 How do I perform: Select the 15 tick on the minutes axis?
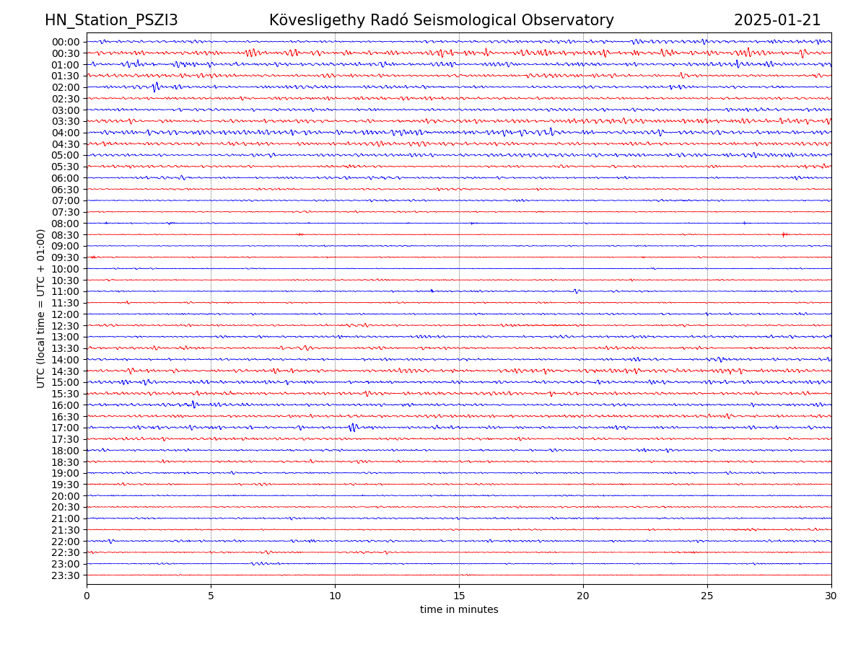pyautogui.click(x=459, y=596)
